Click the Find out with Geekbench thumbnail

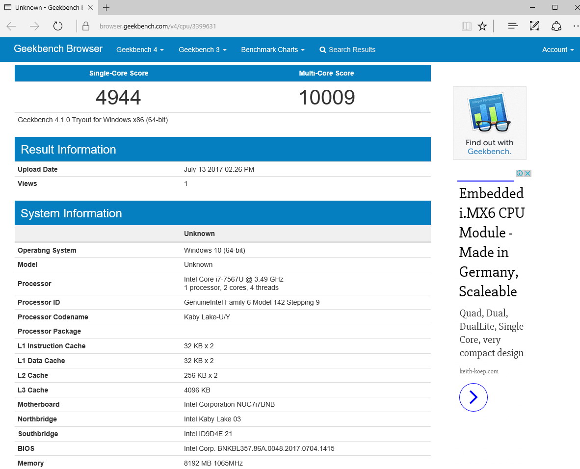tap(489, 123)
